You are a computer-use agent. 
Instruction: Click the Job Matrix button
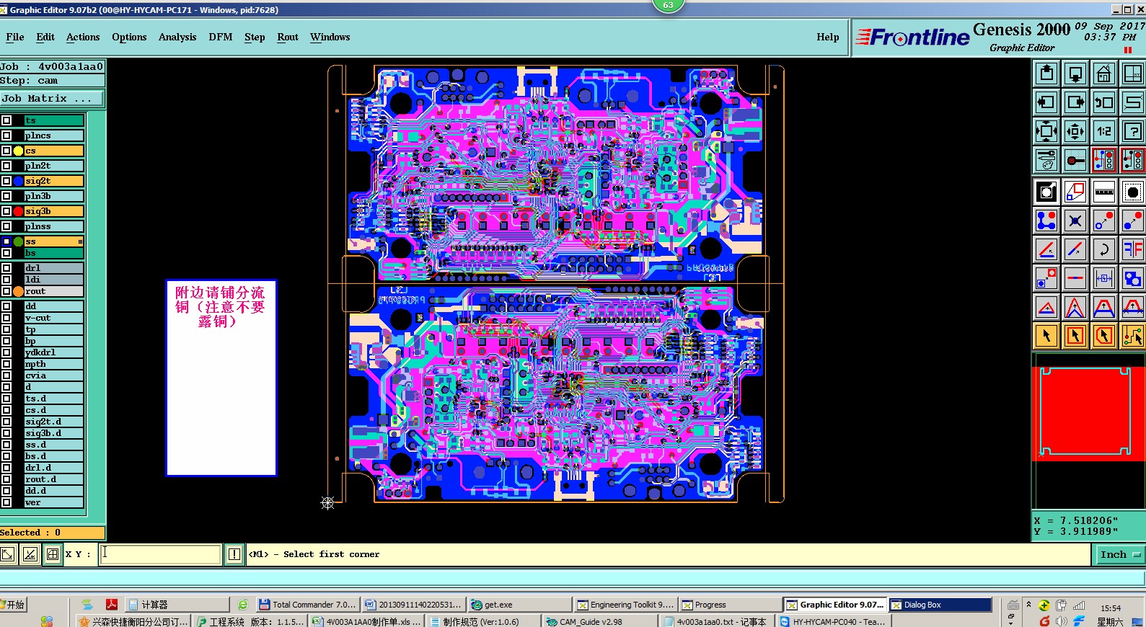click(52, 98)
